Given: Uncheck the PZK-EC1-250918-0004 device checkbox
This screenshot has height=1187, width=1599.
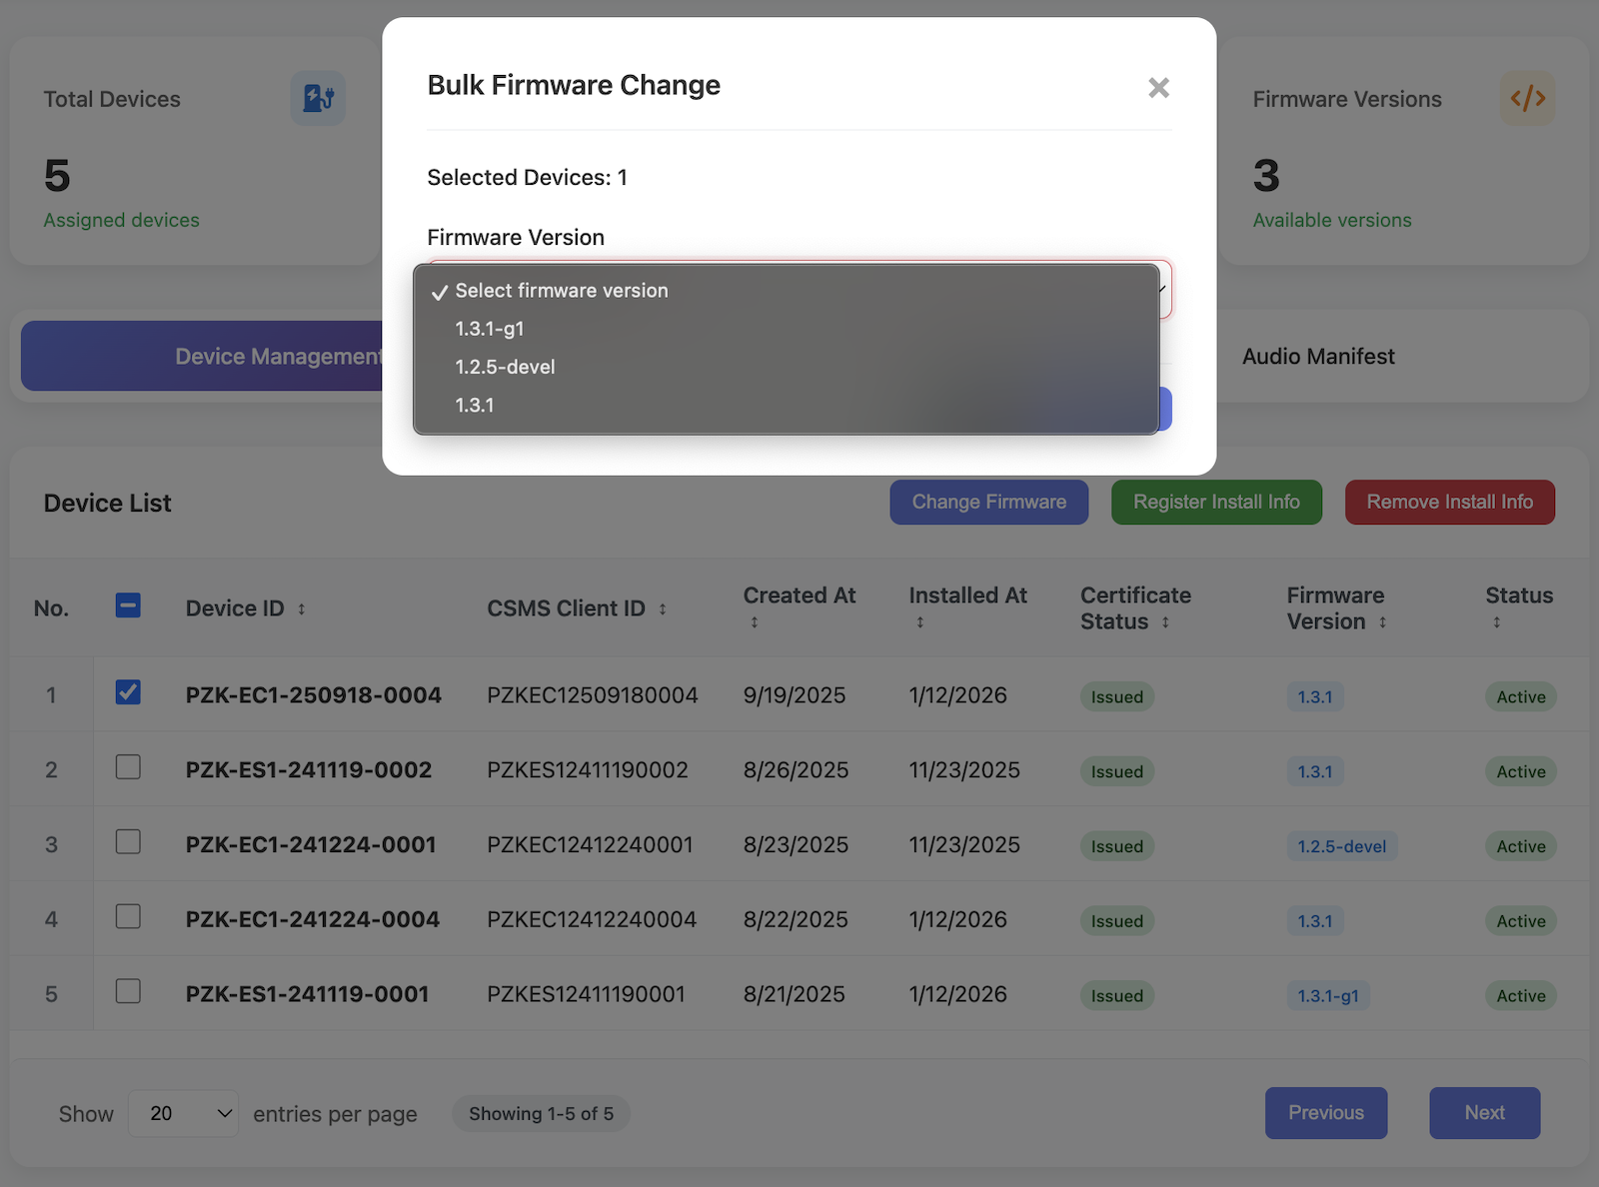Looking at the screenshot, I should pos(128,692).
